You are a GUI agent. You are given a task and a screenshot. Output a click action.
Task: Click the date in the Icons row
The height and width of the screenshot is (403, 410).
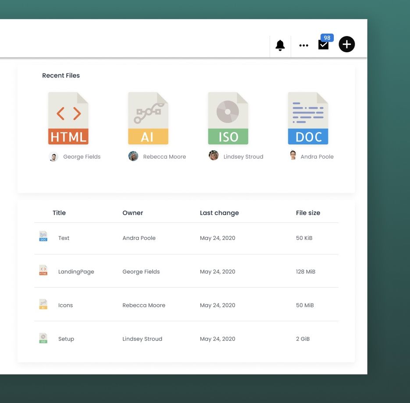217,305
